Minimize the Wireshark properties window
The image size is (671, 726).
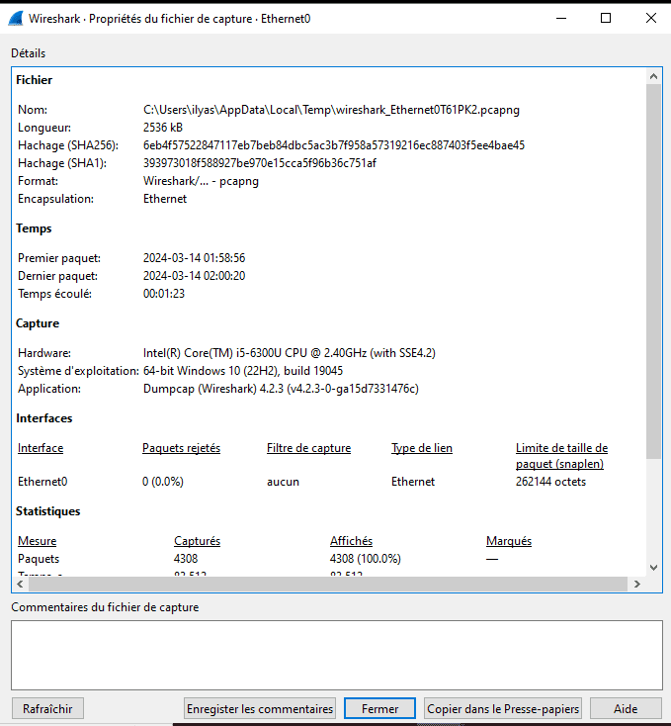click(561, 18)
